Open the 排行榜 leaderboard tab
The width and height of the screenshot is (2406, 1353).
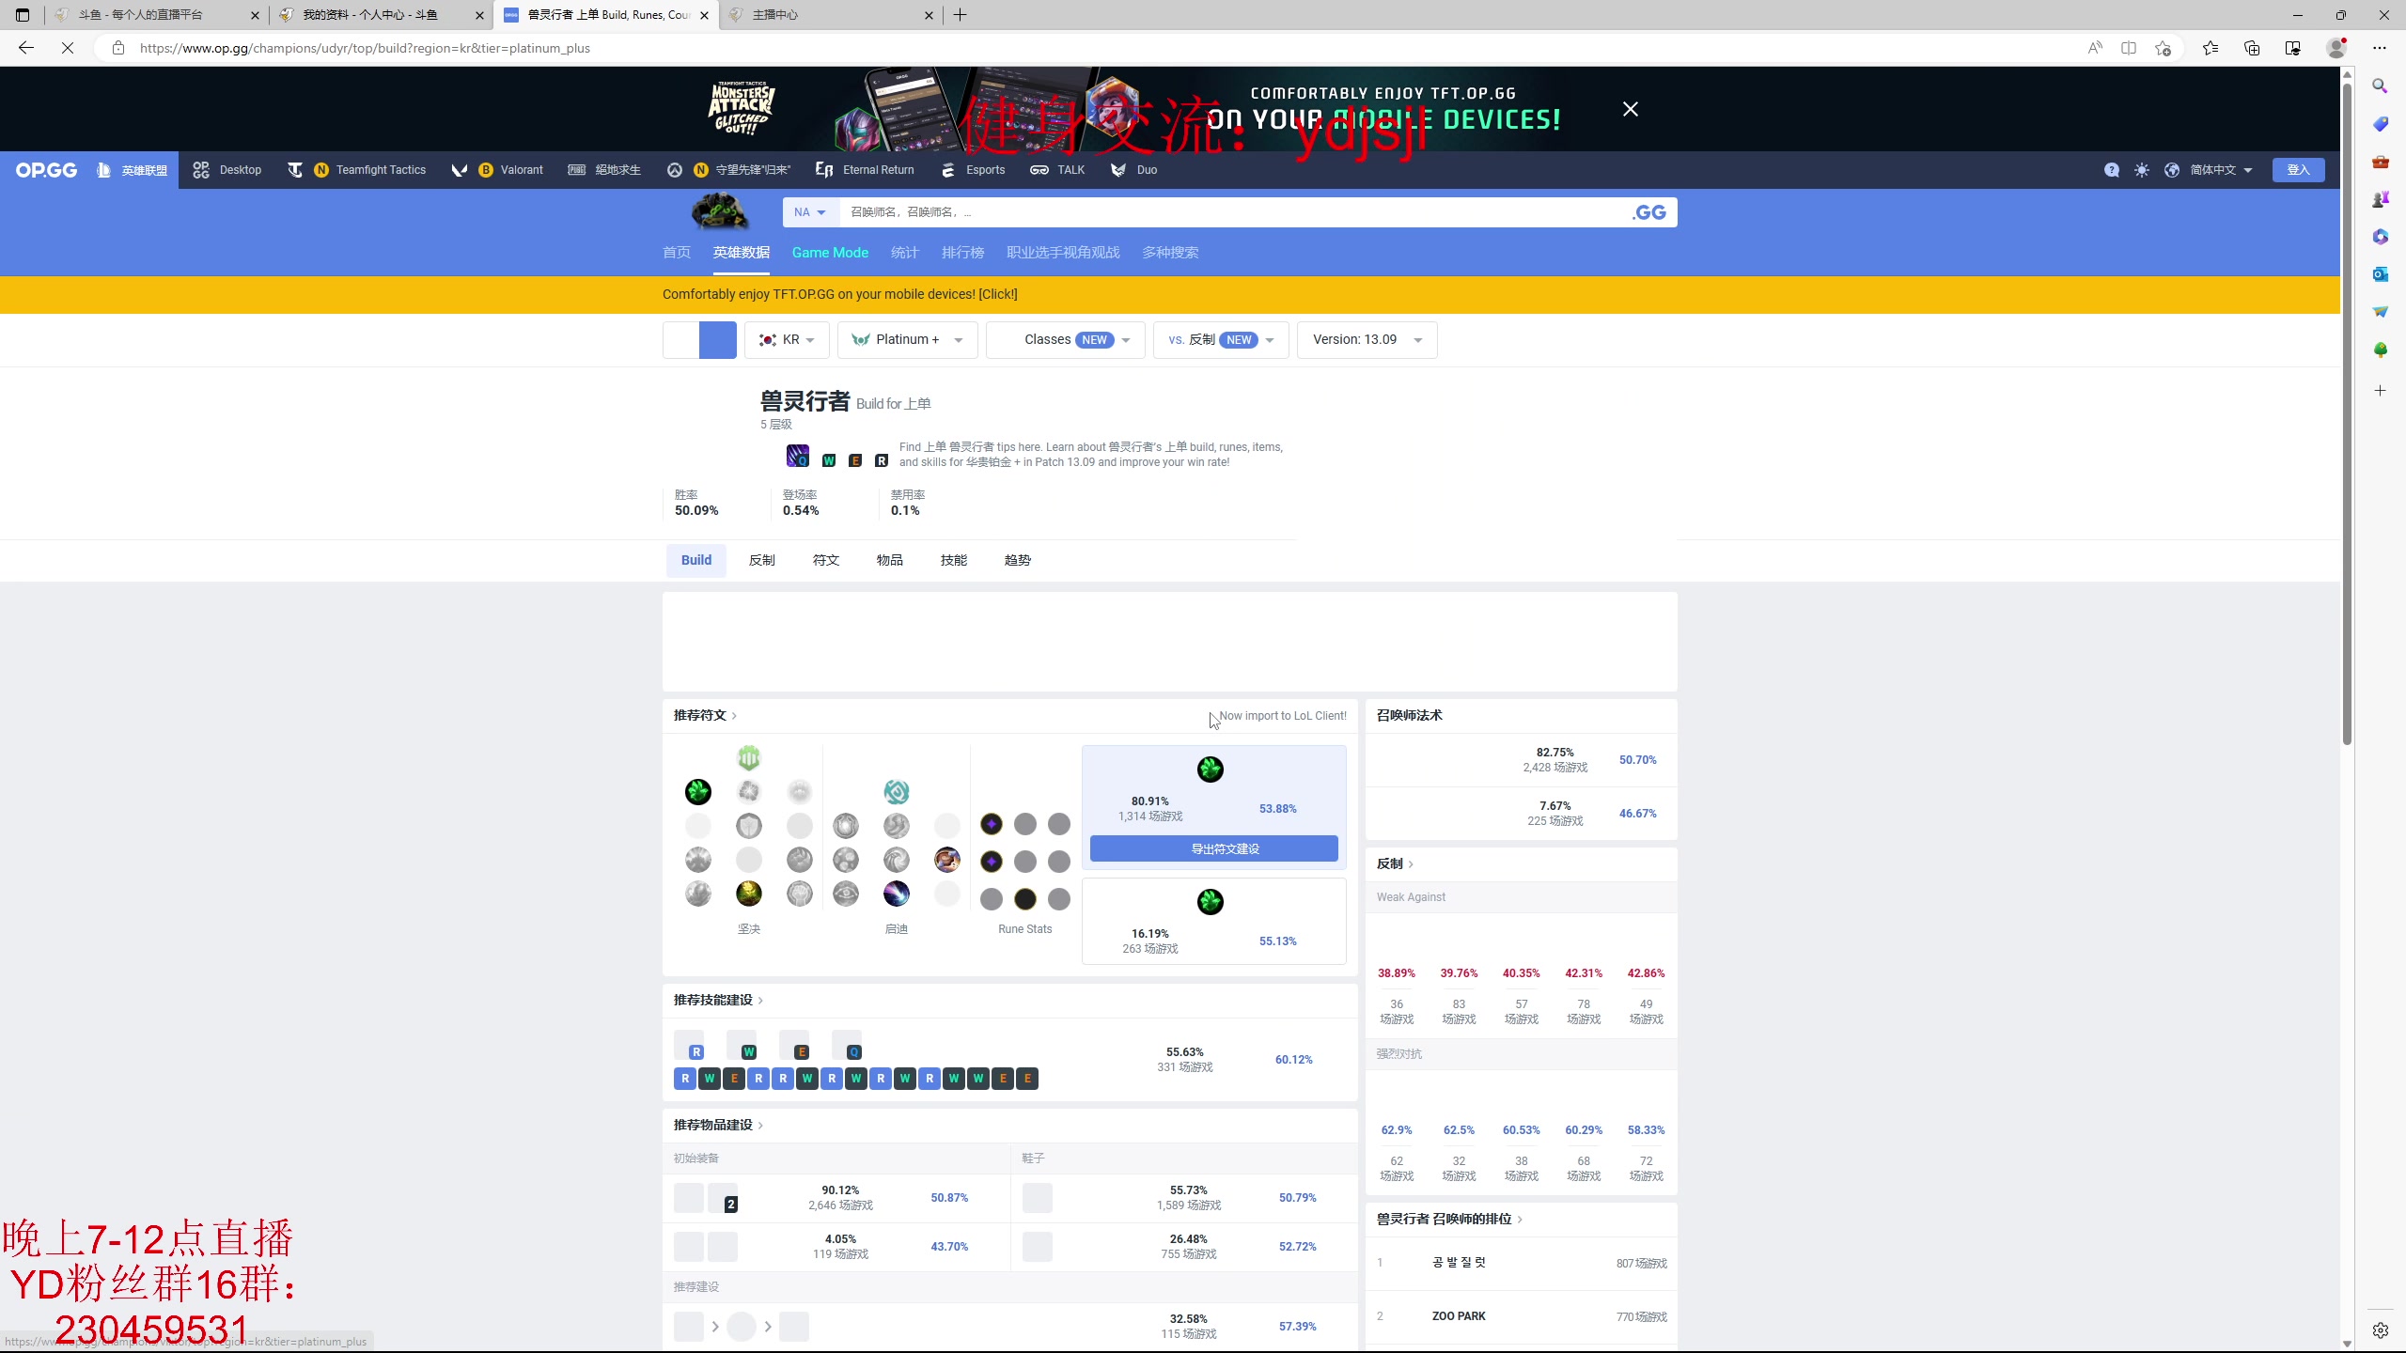962,253
